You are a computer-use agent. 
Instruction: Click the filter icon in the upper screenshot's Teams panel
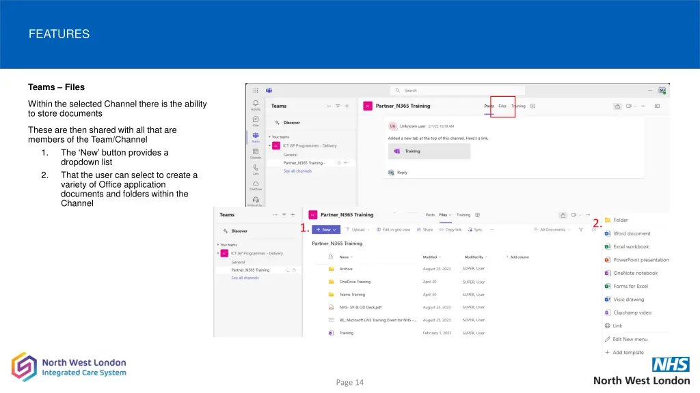coord(338,106)
